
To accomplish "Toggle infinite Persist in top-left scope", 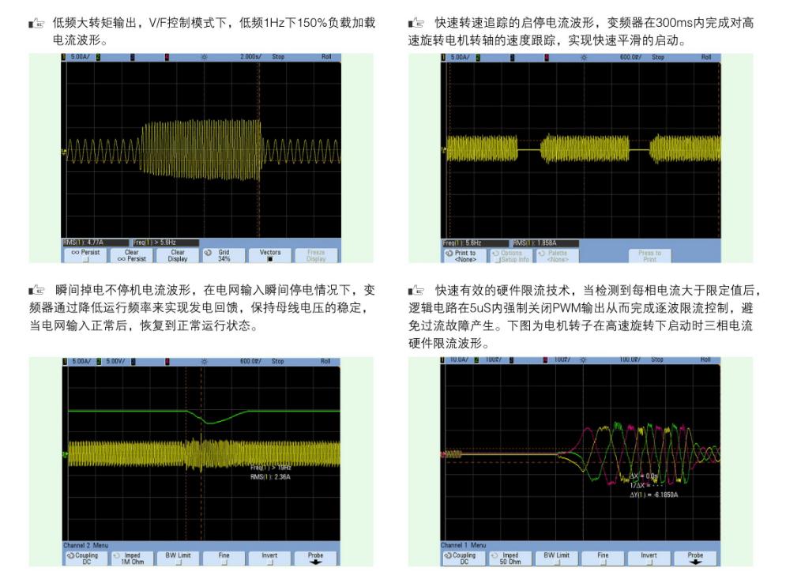I will 86,255.
